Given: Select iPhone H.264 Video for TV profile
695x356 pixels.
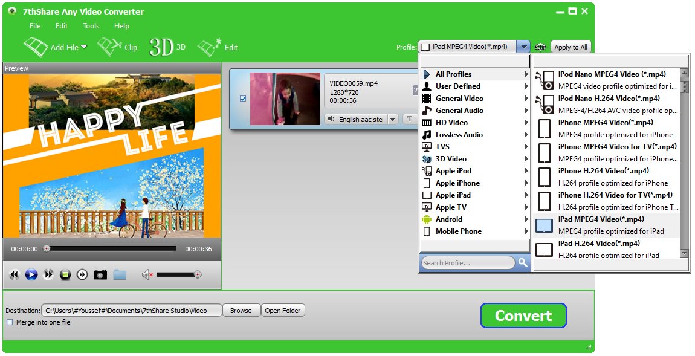Looking at the screenshot, I should [x=606, y=201].
